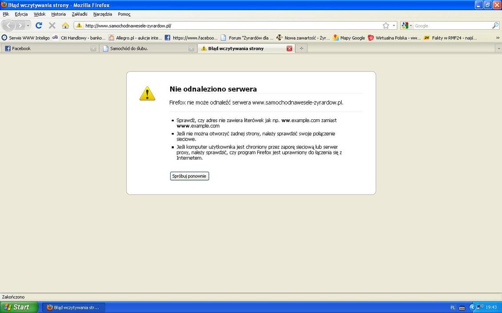Image resolution: width=502 pixels, height=313 pixels.
Task: Open the Mapy Google bookmark
Action: pos(349,38)
